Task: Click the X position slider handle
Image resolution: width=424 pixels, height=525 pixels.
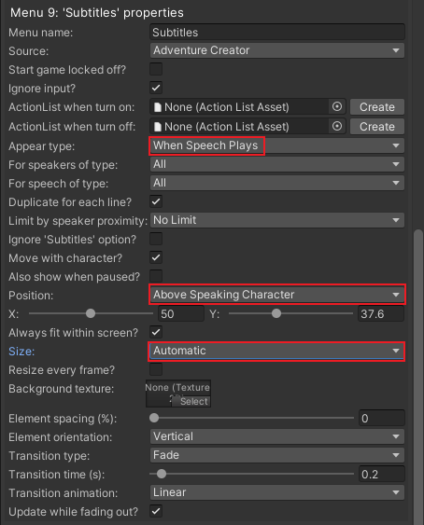Action: 91,313
